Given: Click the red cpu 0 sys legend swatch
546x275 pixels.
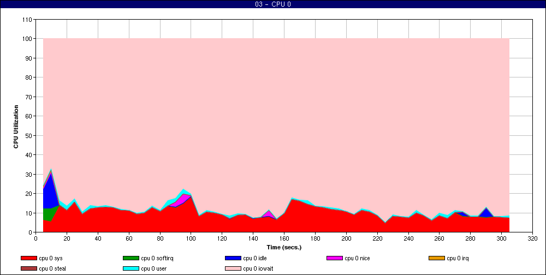Looking at the screenshot, I should [29, 258].
